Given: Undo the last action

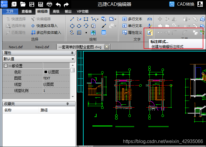Looking at the screenshot, I should point(58,5).
